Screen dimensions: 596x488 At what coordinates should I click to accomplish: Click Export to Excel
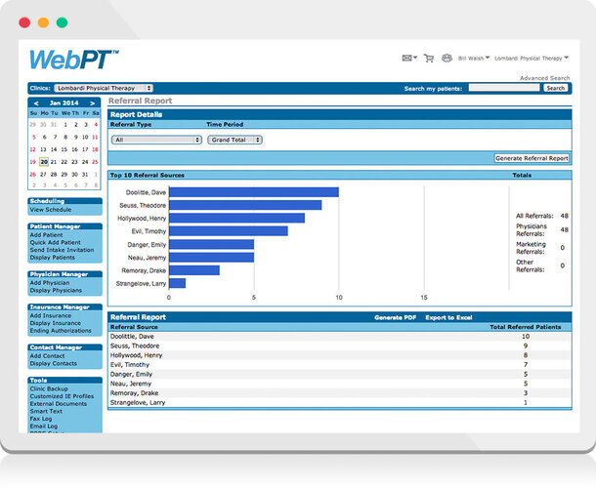click(x=448, y=317)
